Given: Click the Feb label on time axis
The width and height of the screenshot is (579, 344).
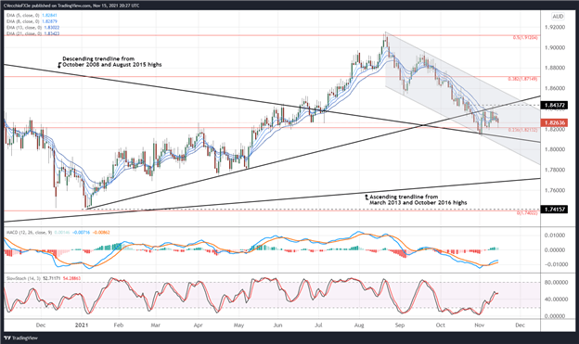Looking at the screenshot, I should (x=118, y=325).
